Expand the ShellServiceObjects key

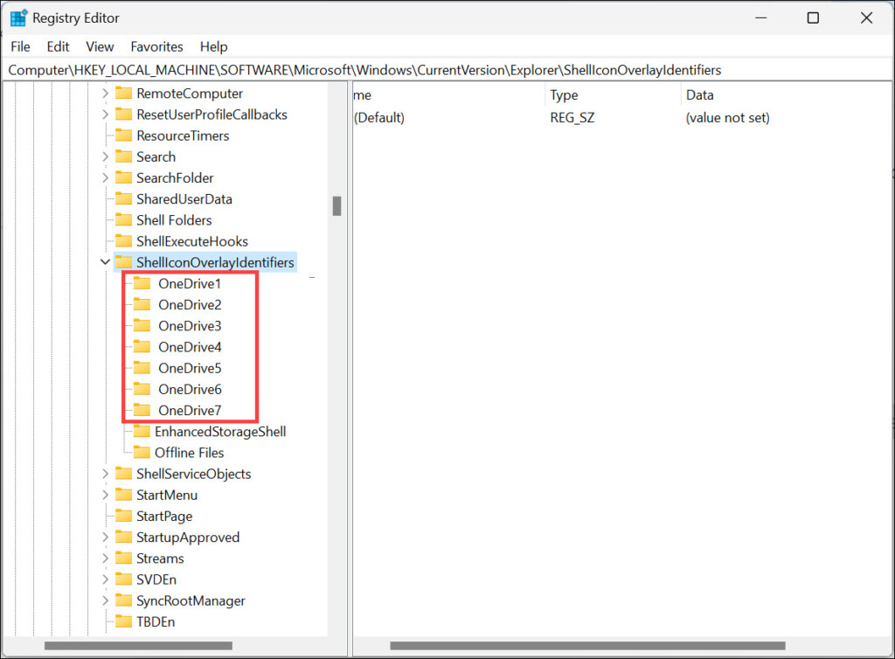click(105, 474)
